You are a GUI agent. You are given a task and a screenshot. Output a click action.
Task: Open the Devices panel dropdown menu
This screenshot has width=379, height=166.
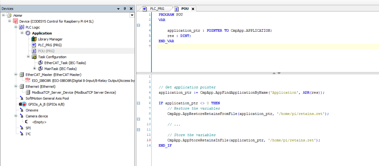point(118,8)
